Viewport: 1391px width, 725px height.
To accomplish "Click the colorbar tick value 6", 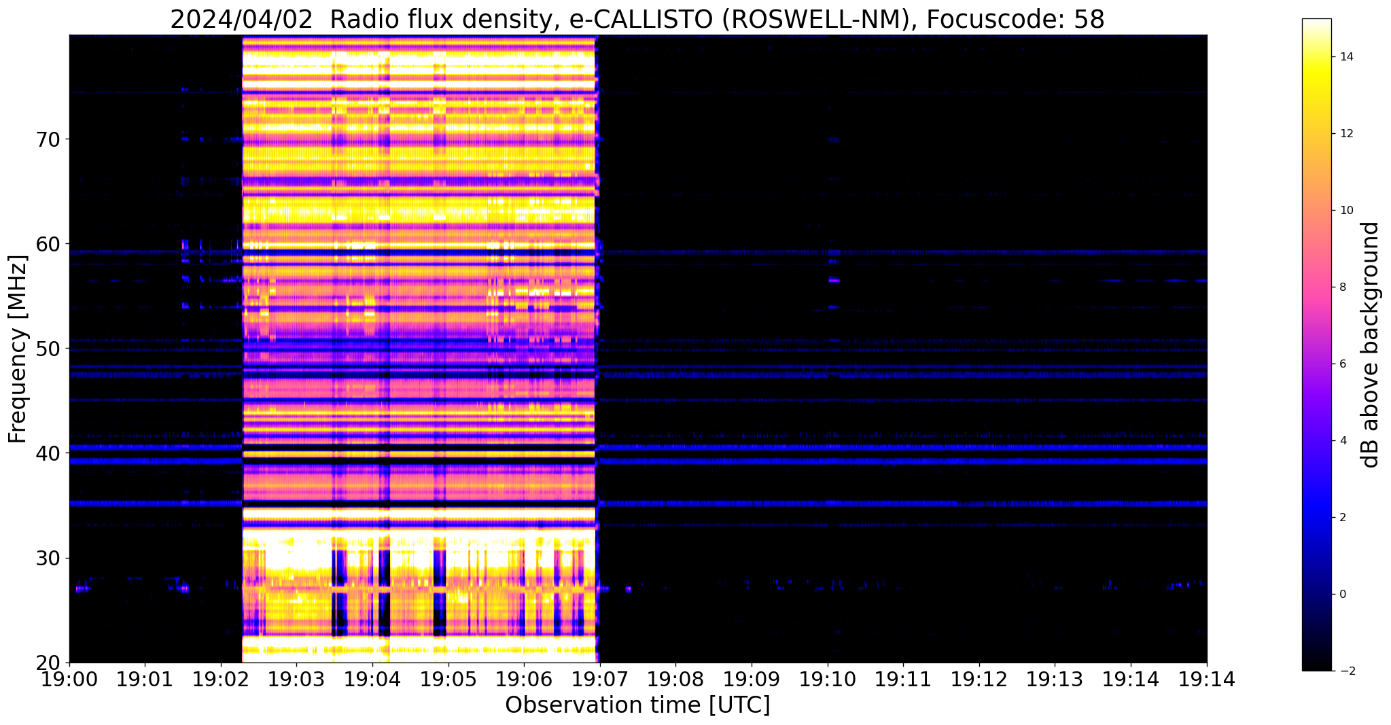I will (1342, 364).
